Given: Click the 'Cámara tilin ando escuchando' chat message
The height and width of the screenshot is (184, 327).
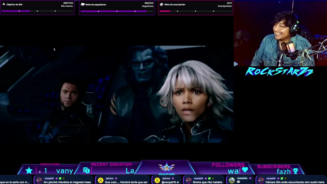Looking at the screenshot, I should (x=295, y=182).
